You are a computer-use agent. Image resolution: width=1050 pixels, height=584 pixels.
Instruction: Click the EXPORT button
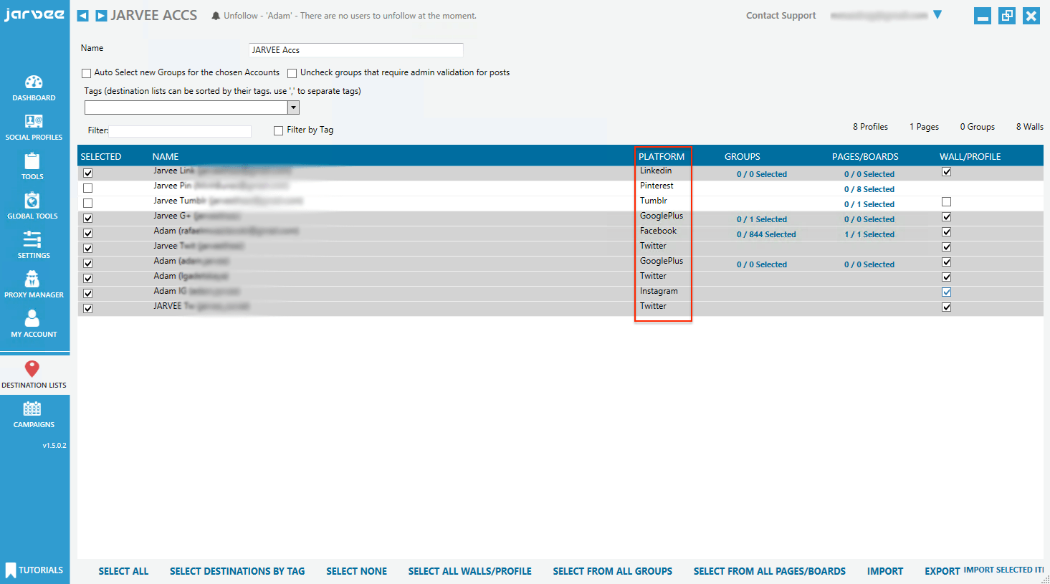942,571
